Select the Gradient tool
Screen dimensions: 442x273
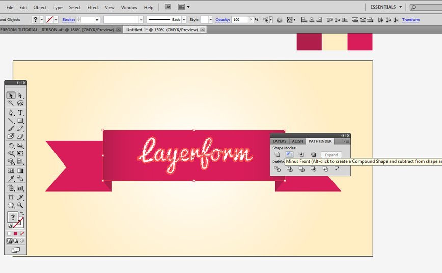[x=20, y=171]
